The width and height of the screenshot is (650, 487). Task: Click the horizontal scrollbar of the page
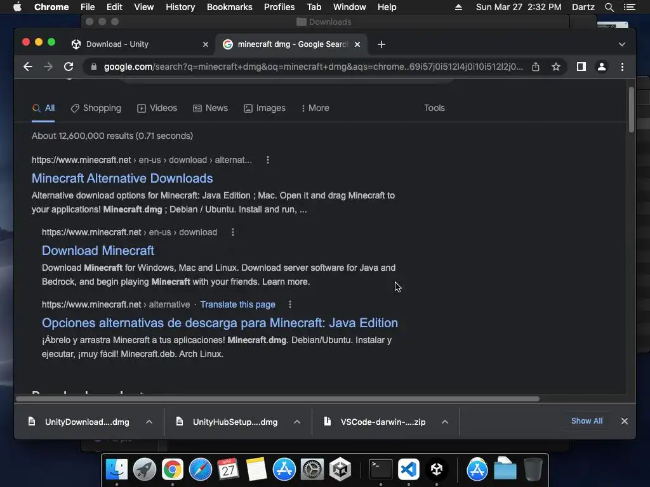point(278,399)
